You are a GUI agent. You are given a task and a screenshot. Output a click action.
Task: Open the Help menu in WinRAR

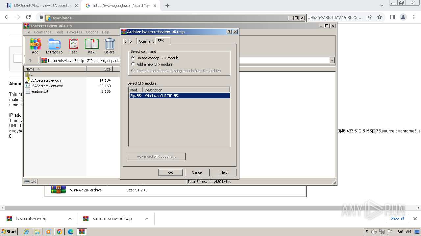tap(105, 32)
